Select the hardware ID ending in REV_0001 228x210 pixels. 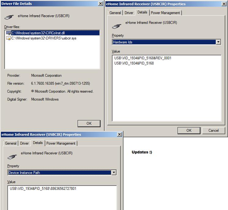[143, 58]
